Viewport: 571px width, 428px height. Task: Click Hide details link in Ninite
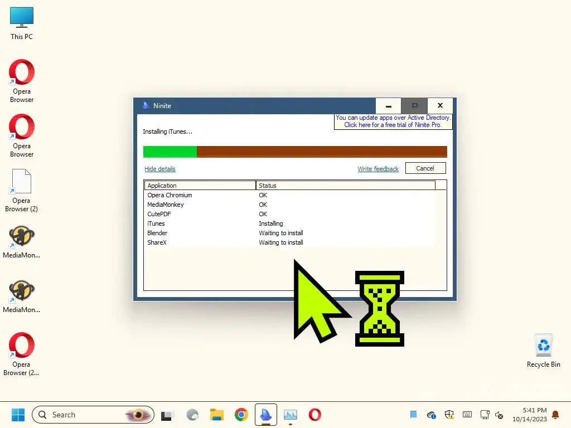160,169
